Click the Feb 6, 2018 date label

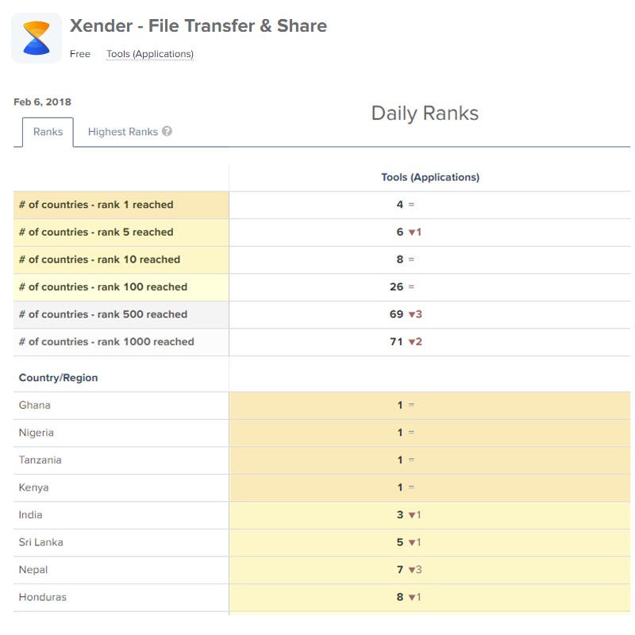pos(42,102)
